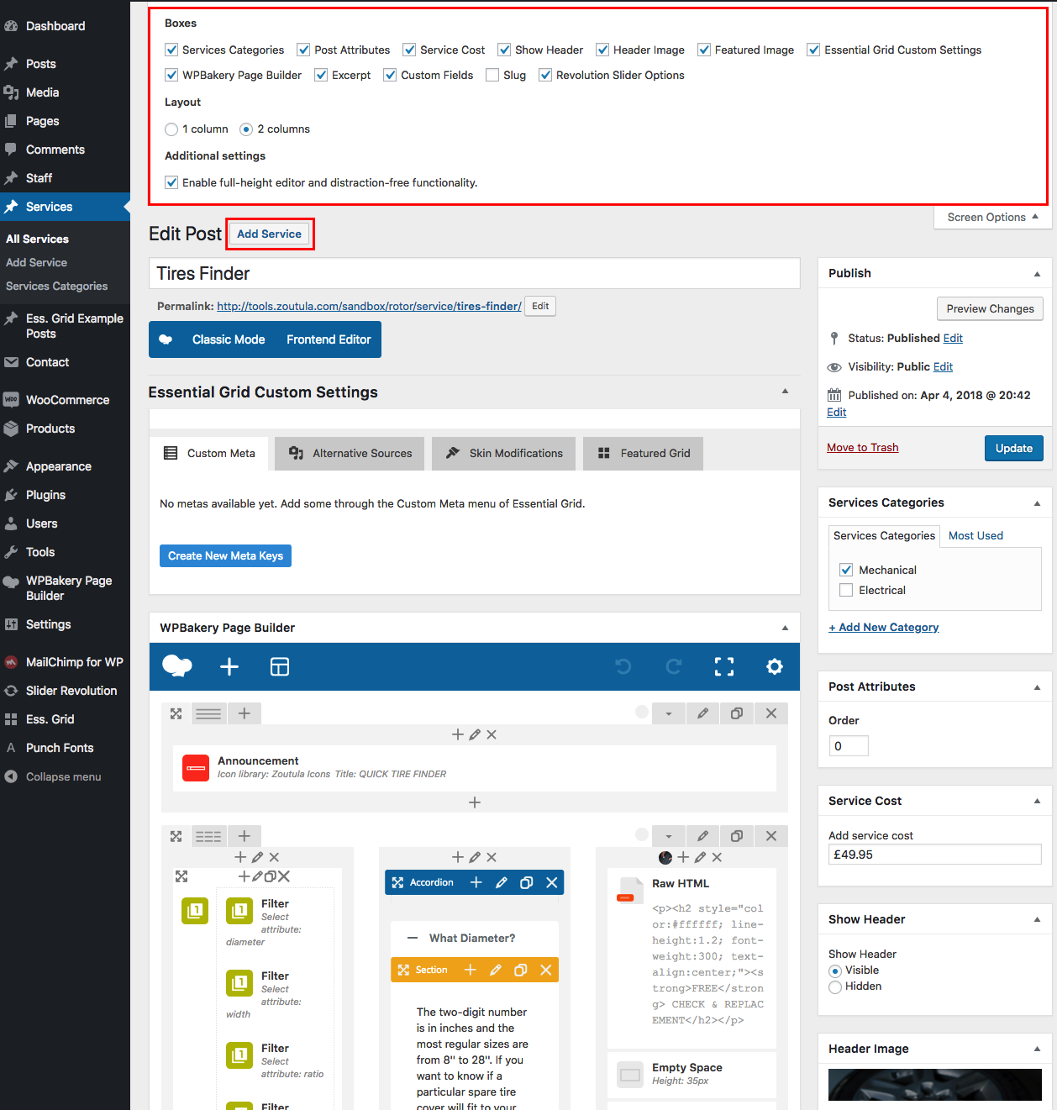Image resolution: width=1057 pixels, height=1110 pixels.
Task: Click Preview Changes button
Action: (x=990, y=308)
